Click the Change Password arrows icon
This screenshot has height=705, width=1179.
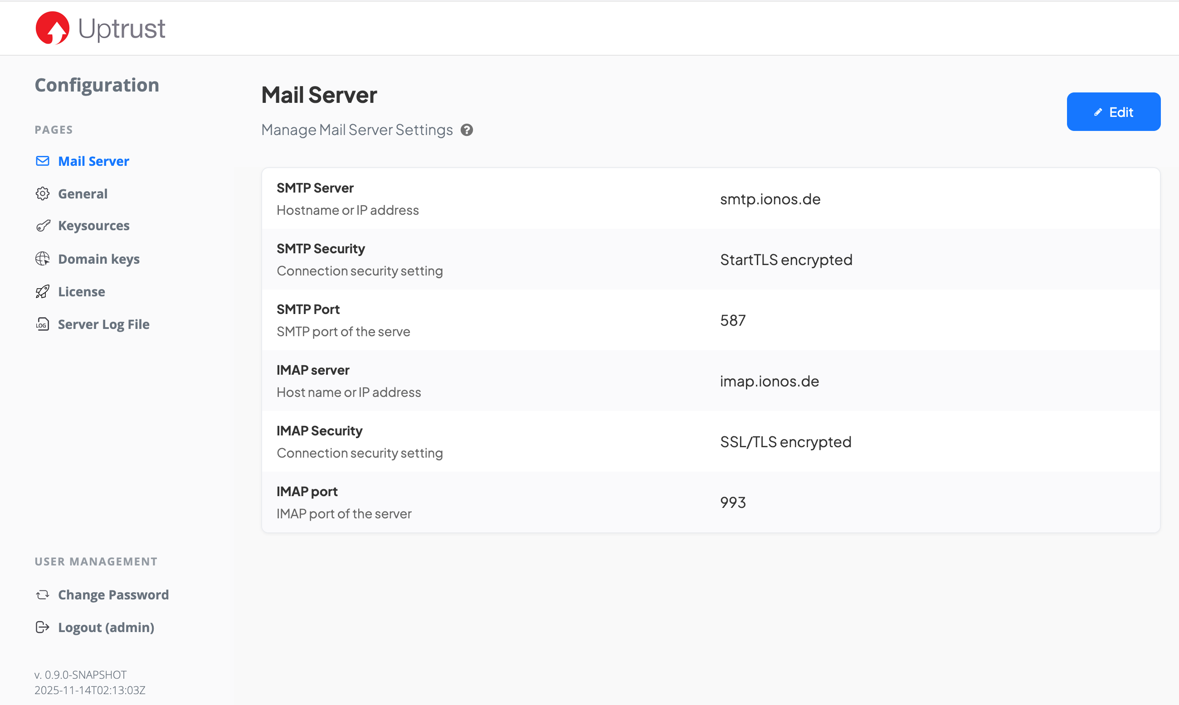pos(43,595)
